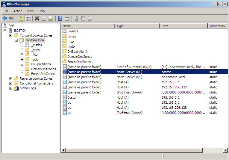Select the DNS root node icon

[5, 26]
